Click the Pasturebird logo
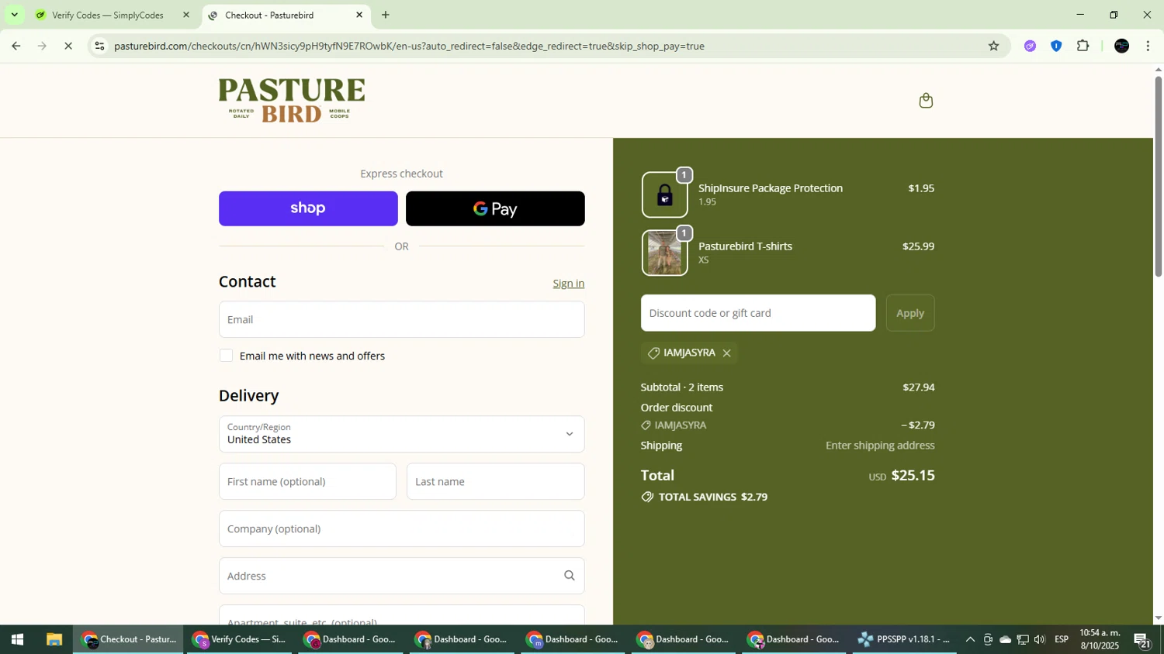The image size is (1164, 654). coord(292,101)
